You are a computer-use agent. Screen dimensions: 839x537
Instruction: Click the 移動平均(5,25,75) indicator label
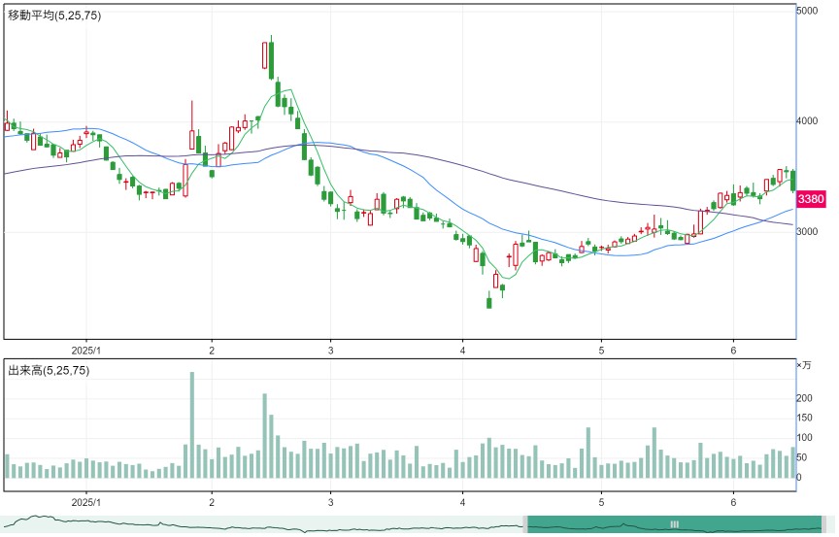[54, 16]
